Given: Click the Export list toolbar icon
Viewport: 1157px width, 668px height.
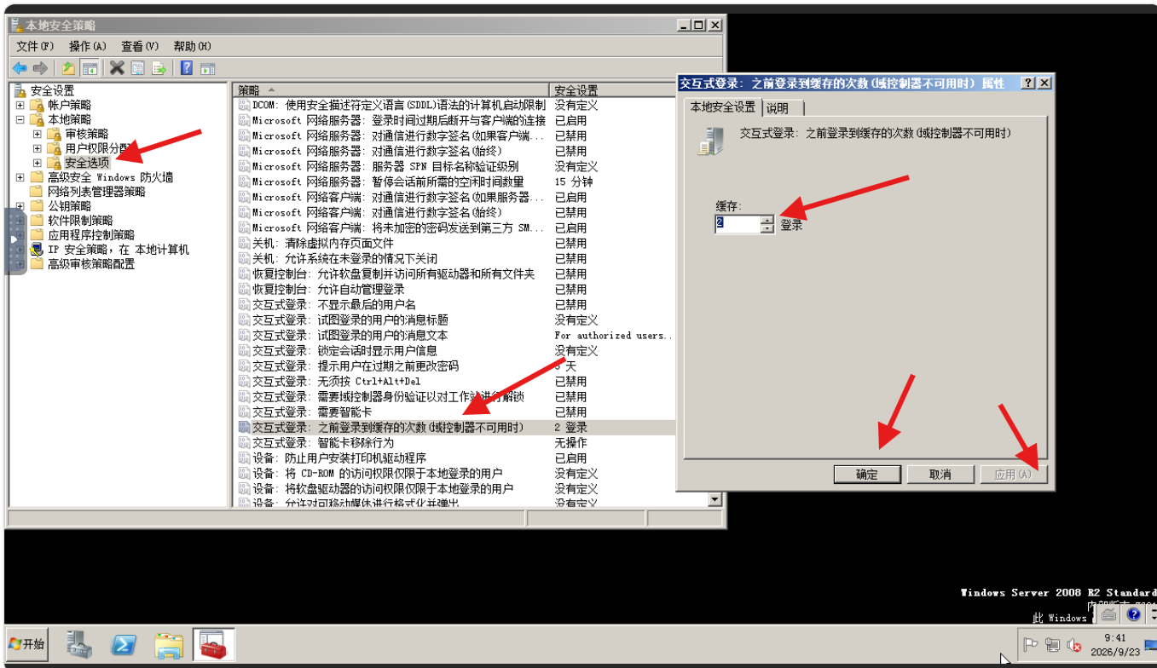Looking at the screenshot, I should point(159,68).
